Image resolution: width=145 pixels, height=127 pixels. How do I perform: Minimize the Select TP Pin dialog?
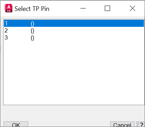83,8
